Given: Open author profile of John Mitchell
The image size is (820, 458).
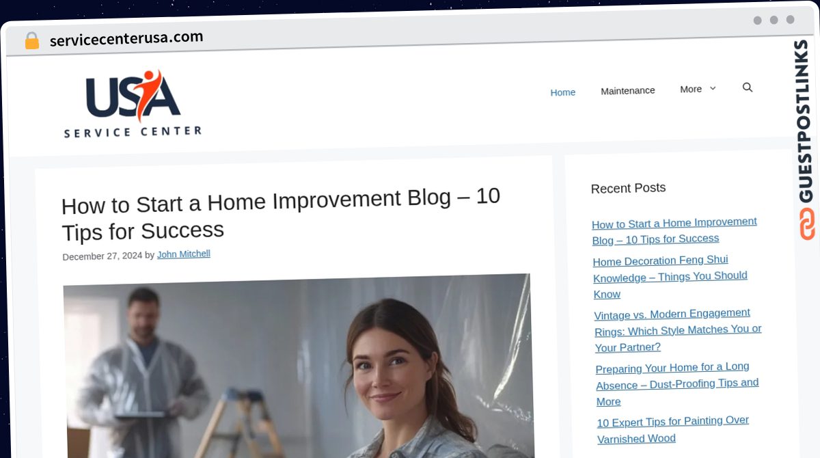Looking at the screenshot, I should click(183, 254).
